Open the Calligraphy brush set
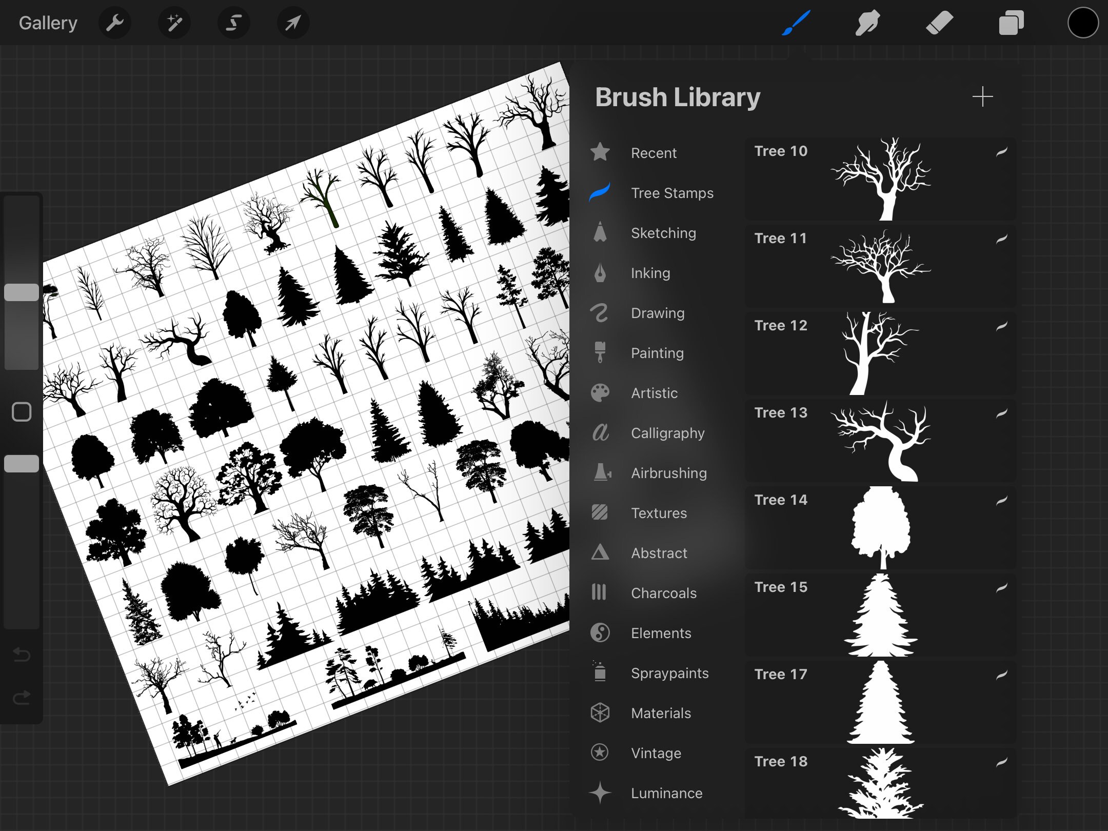Screen dimensions: 1108x831 (667, 433)
